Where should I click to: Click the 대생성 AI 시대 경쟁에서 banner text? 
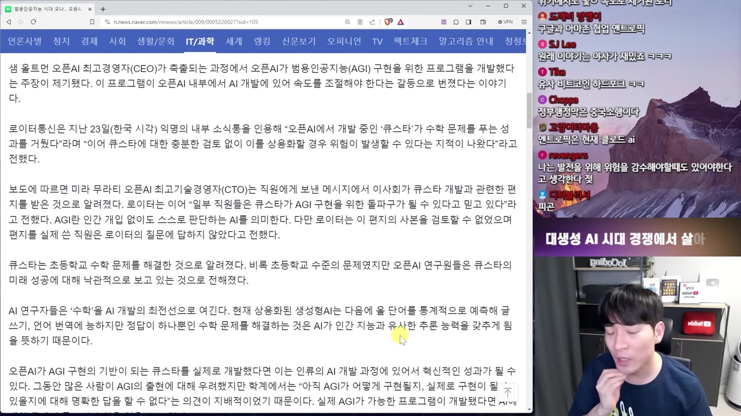(x=625, y=239)
